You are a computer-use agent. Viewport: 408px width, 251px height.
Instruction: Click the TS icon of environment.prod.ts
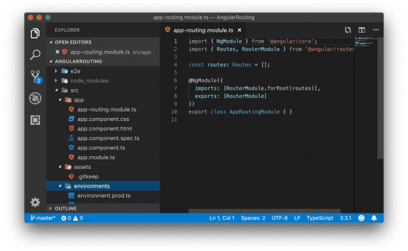[x=72, y=196]
